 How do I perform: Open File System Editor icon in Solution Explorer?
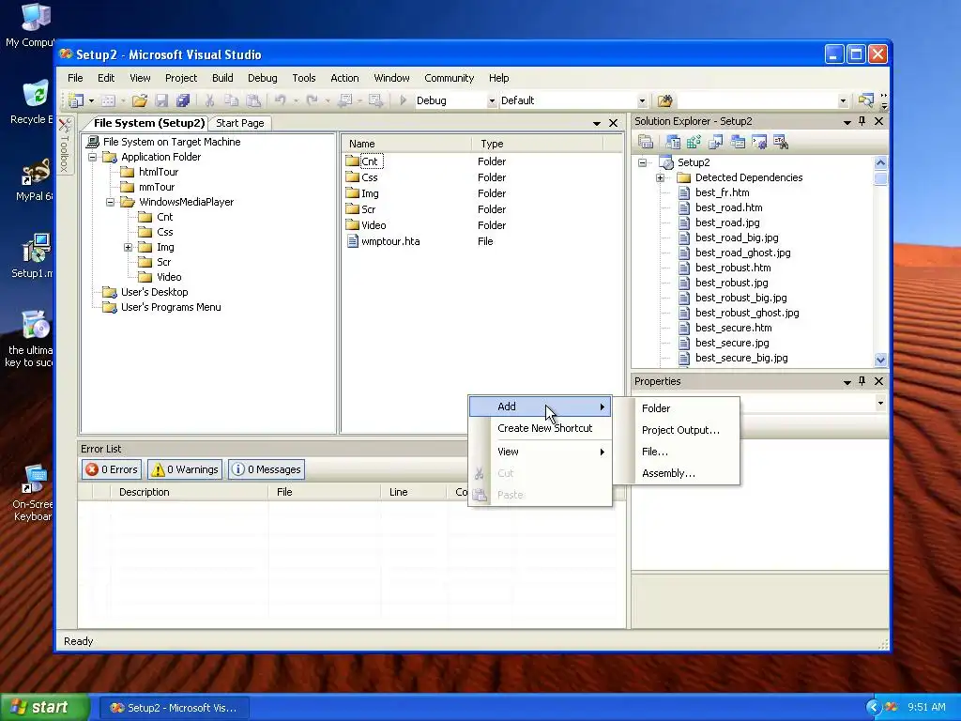pyautogui.click(x=672, y=143)
